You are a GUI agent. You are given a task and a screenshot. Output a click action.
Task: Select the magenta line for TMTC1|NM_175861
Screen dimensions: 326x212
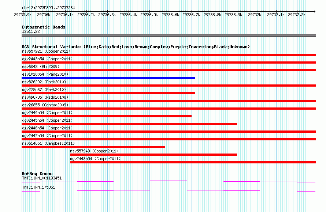coord(168,190)
